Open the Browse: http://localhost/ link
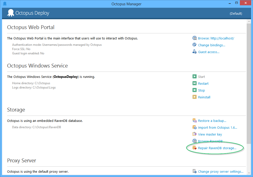 point(216,38)
